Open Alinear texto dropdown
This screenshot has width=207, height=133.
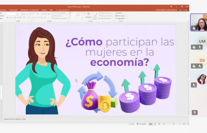(x=57, y=16)
